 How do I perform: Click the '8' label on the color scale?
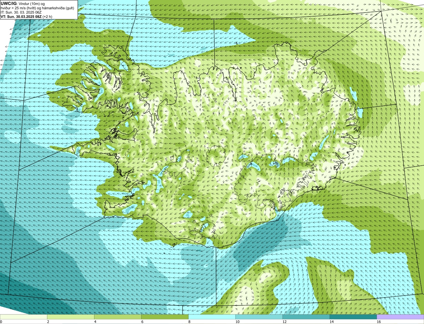pyautogui.click(x=189, y=322)
